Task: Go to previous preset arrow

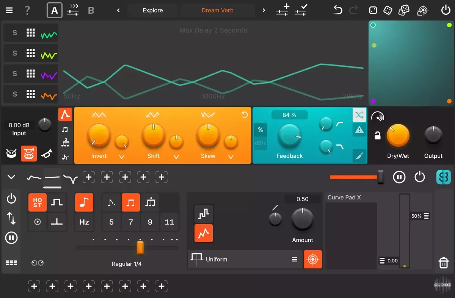Action: point(118,10)
